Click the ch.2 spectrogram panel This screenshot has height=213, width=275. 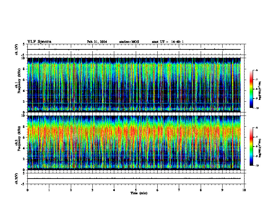(134, 143)
